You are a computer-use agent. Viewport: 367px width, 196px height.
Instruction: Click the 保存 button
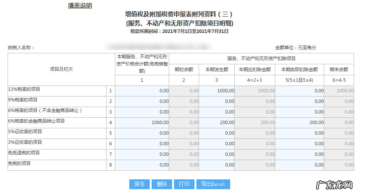(140, 184)
